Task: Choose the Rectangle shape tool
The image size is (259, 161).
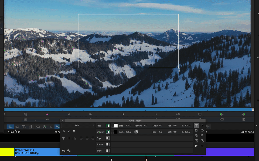Action: click(x=196, y=130)
